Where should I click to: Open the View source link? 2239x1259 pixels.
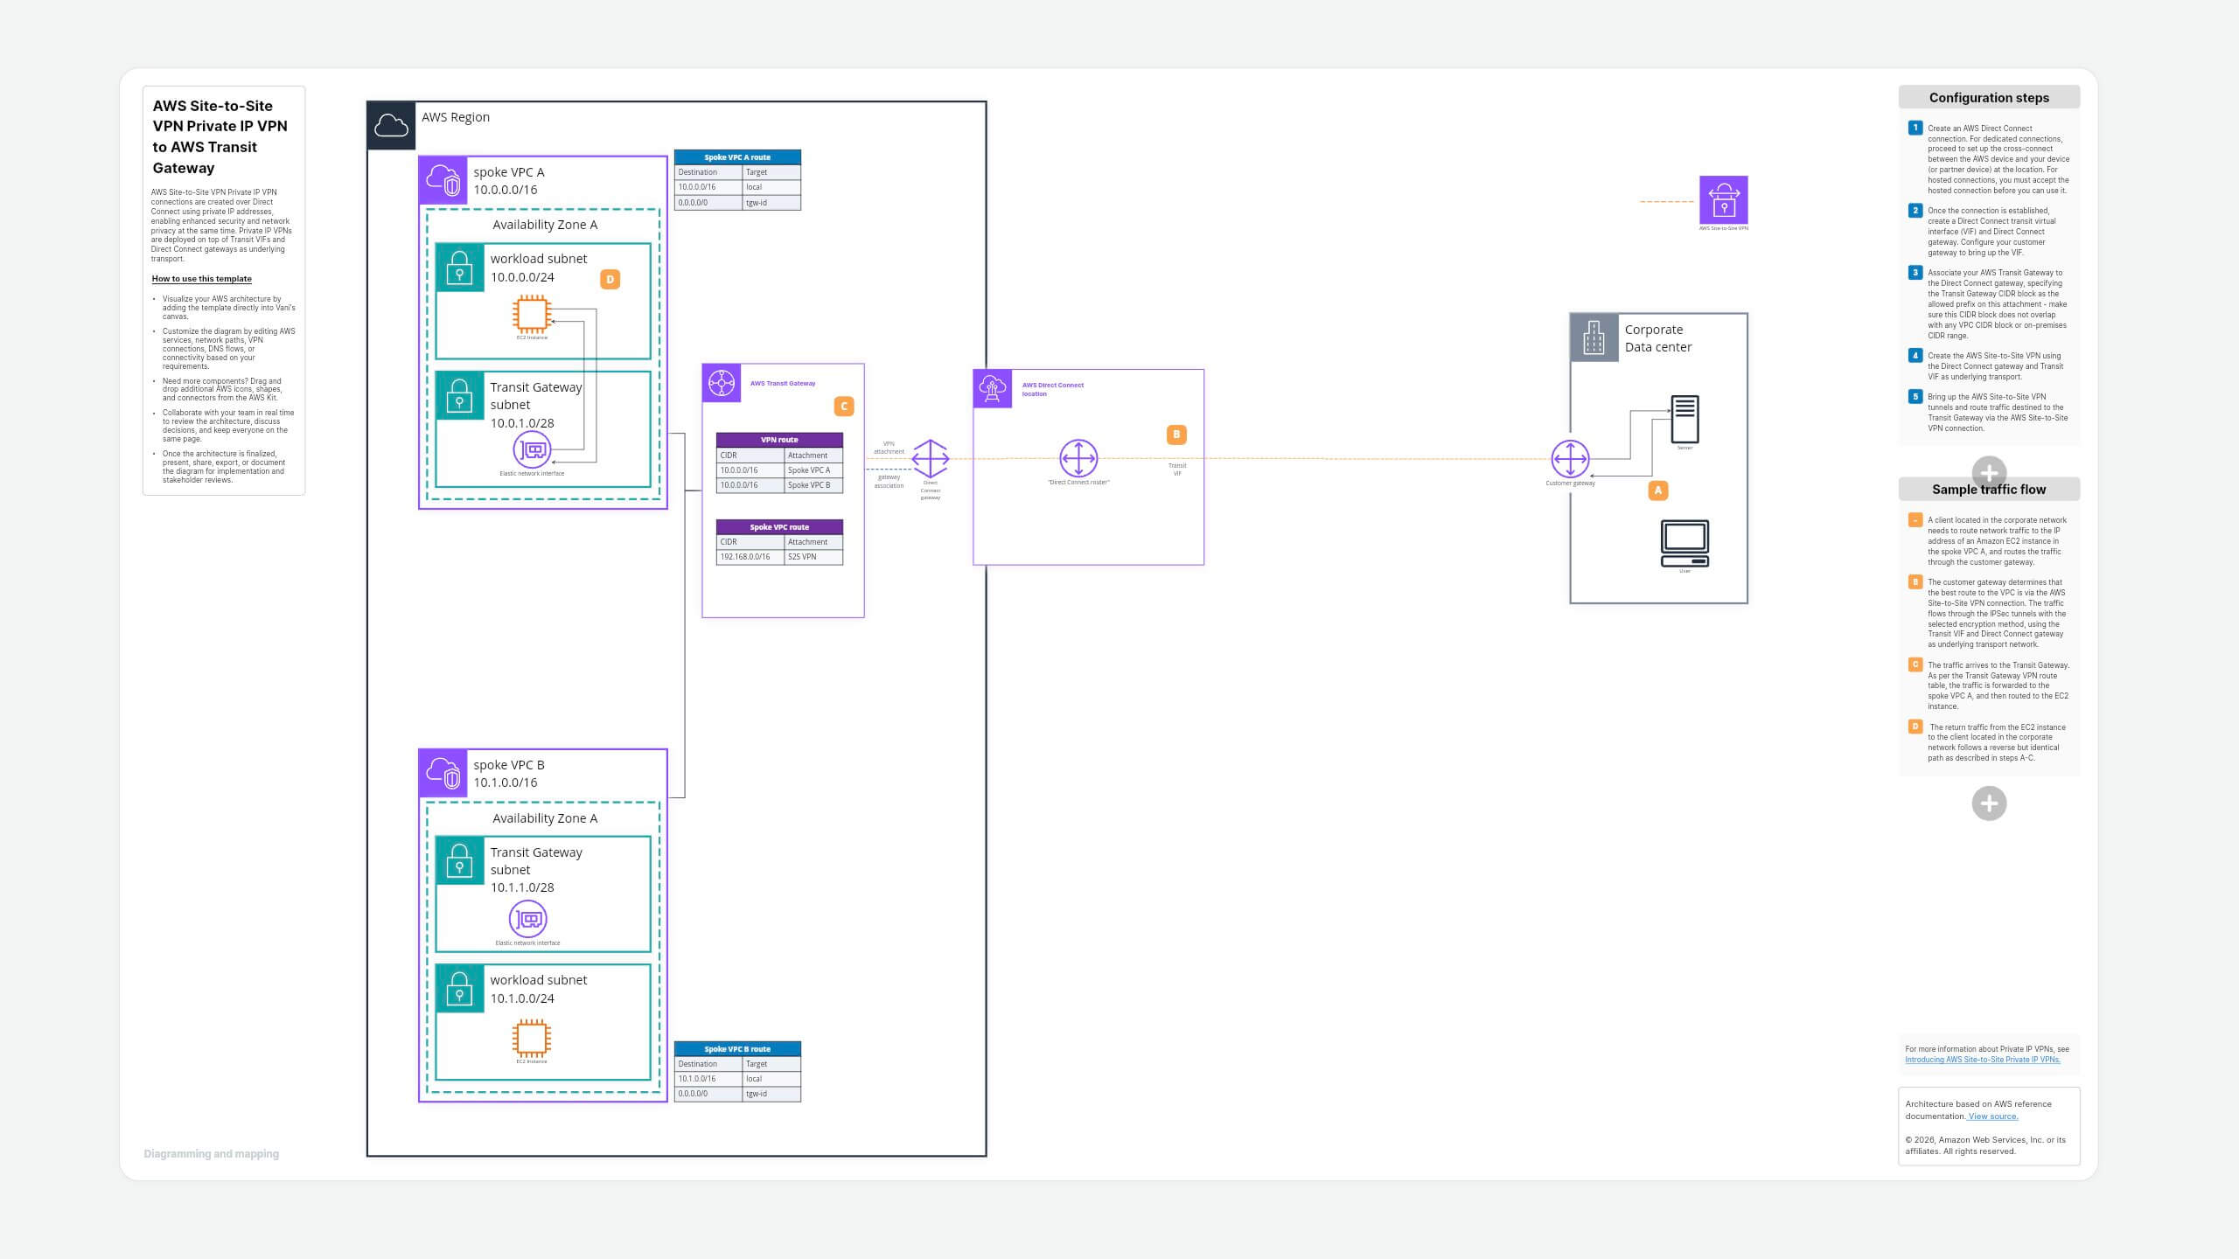point(1993,1116)
